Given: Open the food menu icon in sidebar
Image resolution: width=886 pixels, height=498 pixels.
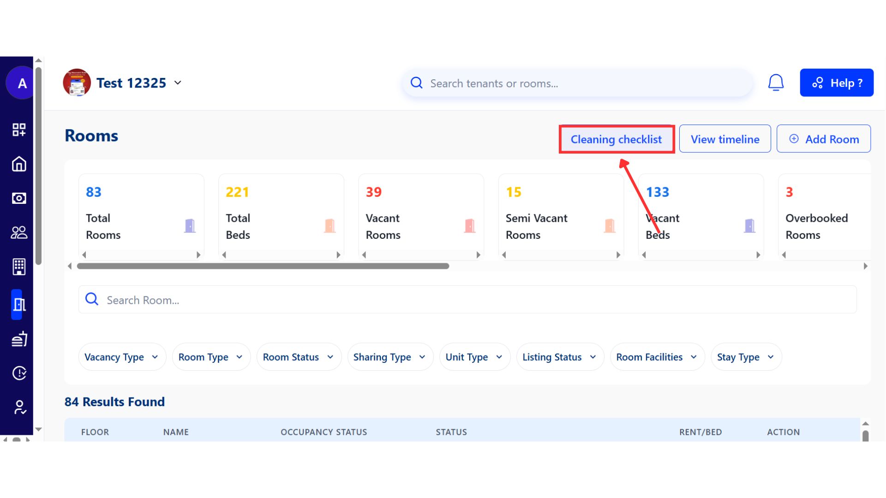Looking at the screenshot, I should (19, 339).
